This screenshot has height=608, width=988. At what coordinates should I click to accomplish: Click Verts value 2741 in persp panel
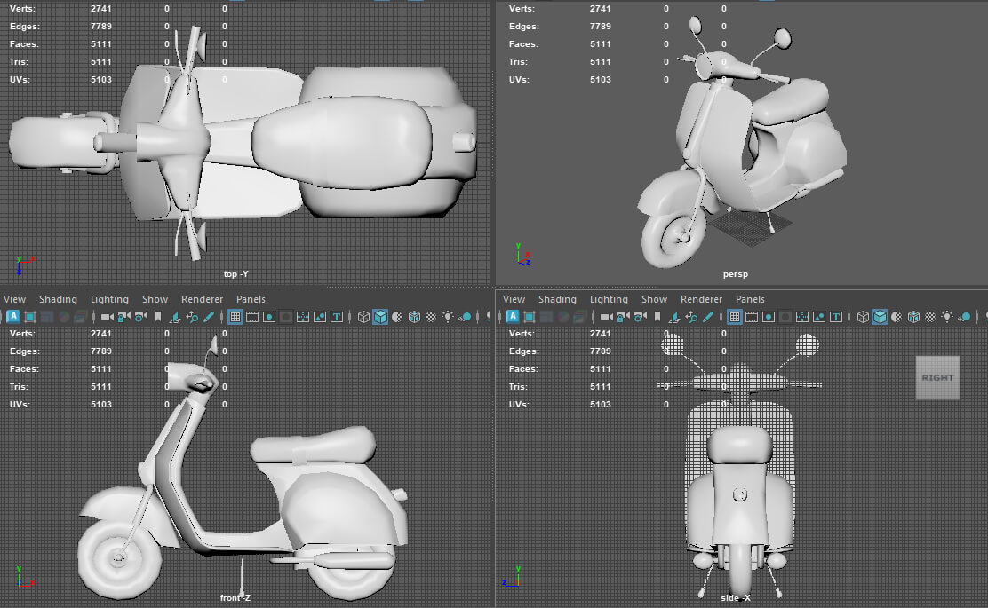(x=600, y=9)
